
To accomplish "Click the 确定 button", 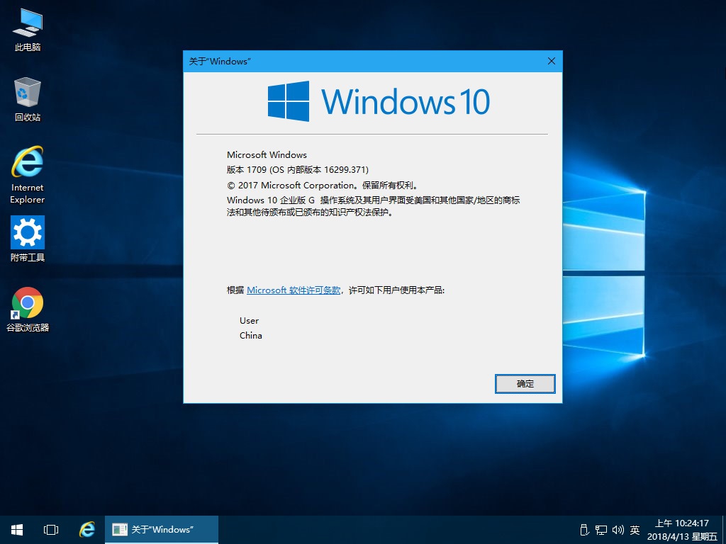I will click(525, 384).
